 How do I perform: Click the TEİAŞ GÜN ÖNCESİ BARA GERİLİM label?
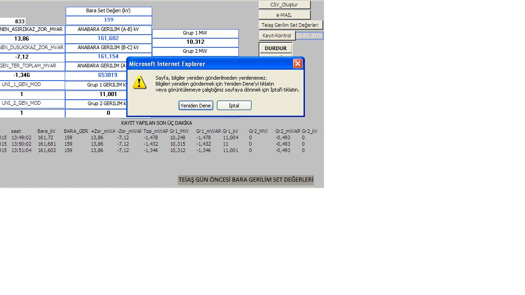[x=246, y=180]
